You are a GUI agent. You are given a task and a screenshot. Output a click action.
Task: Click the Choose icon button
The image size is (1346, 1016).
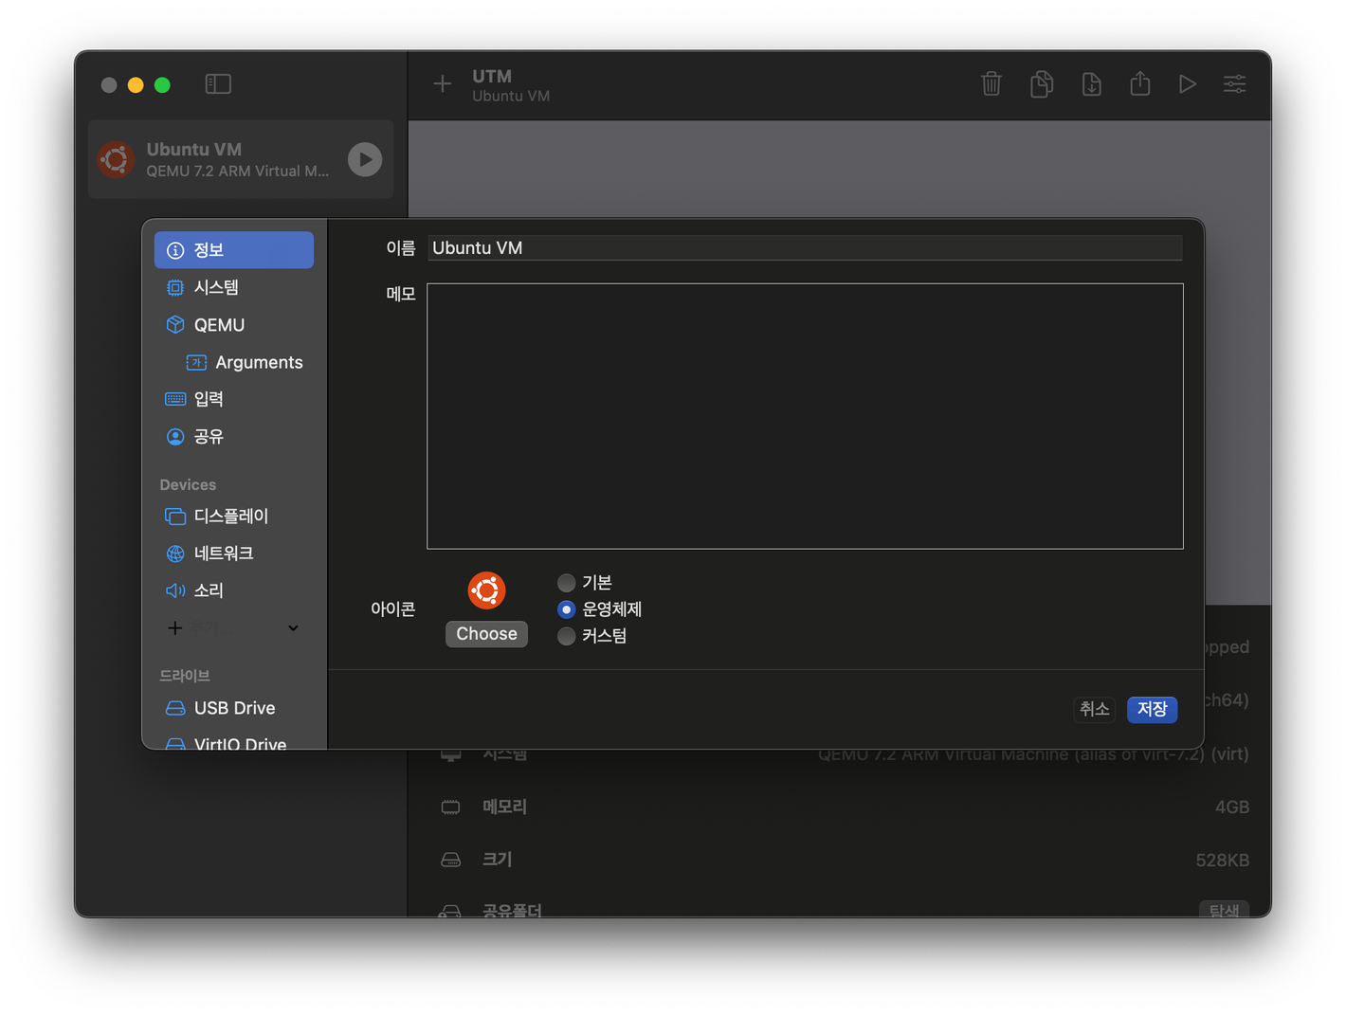coord(486,634)
